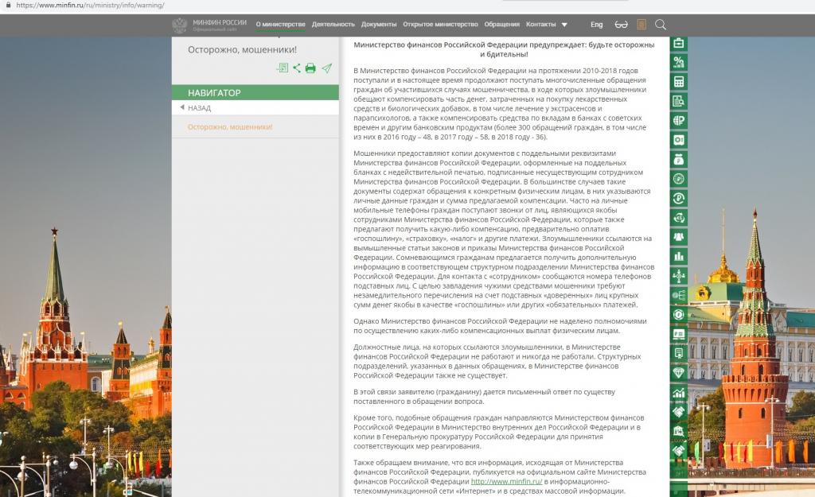Switch site language to Eng
Screen dimensions: 815x497
tap(597, 25)
